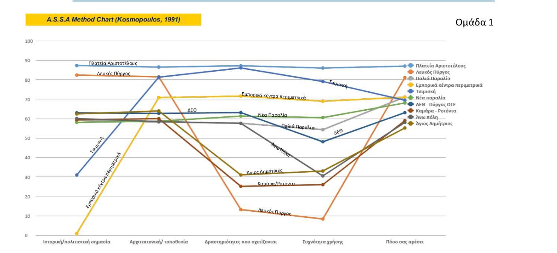The image size is (557, 253).
Task: Click the Ομάδα 1 heading text
Action: (474, 23)
